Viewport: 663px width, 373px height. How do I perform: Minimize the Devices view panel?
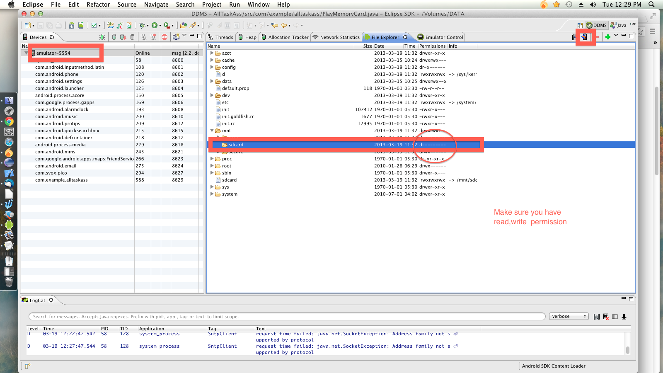192,36
